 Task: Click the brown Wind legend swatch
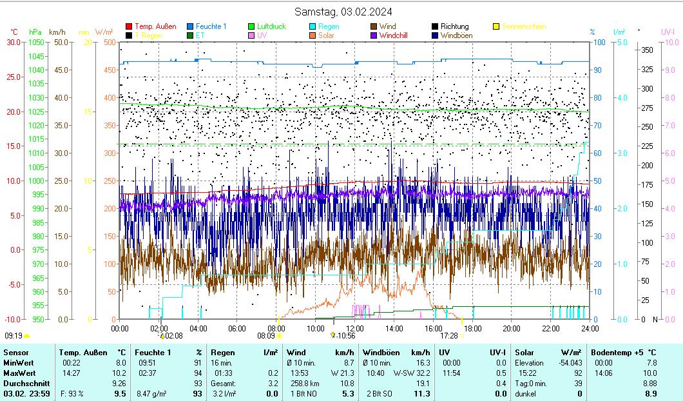[x=373, y=26]
